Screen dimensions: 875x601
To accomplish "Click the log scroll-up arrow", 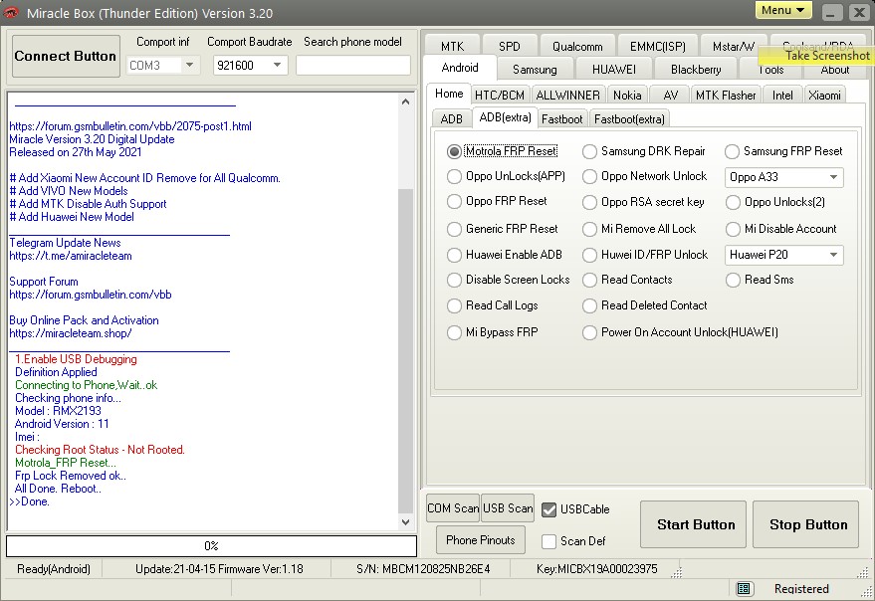I will pyautogui.click(x=406, y=101).
